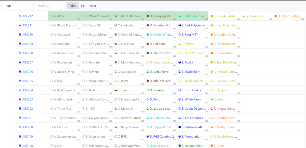Click the red difficulty circle of F. Integer Conv...
The height and width of the screenshot is (148, 306).
[x=212, y=109]
